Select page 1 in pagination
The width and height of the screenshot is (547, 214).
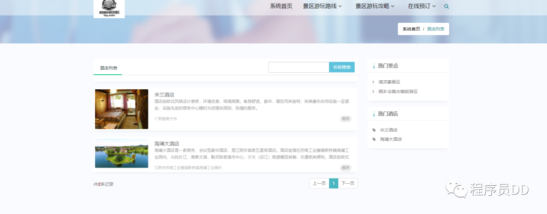pyautogui.click(x=334, y=183)
